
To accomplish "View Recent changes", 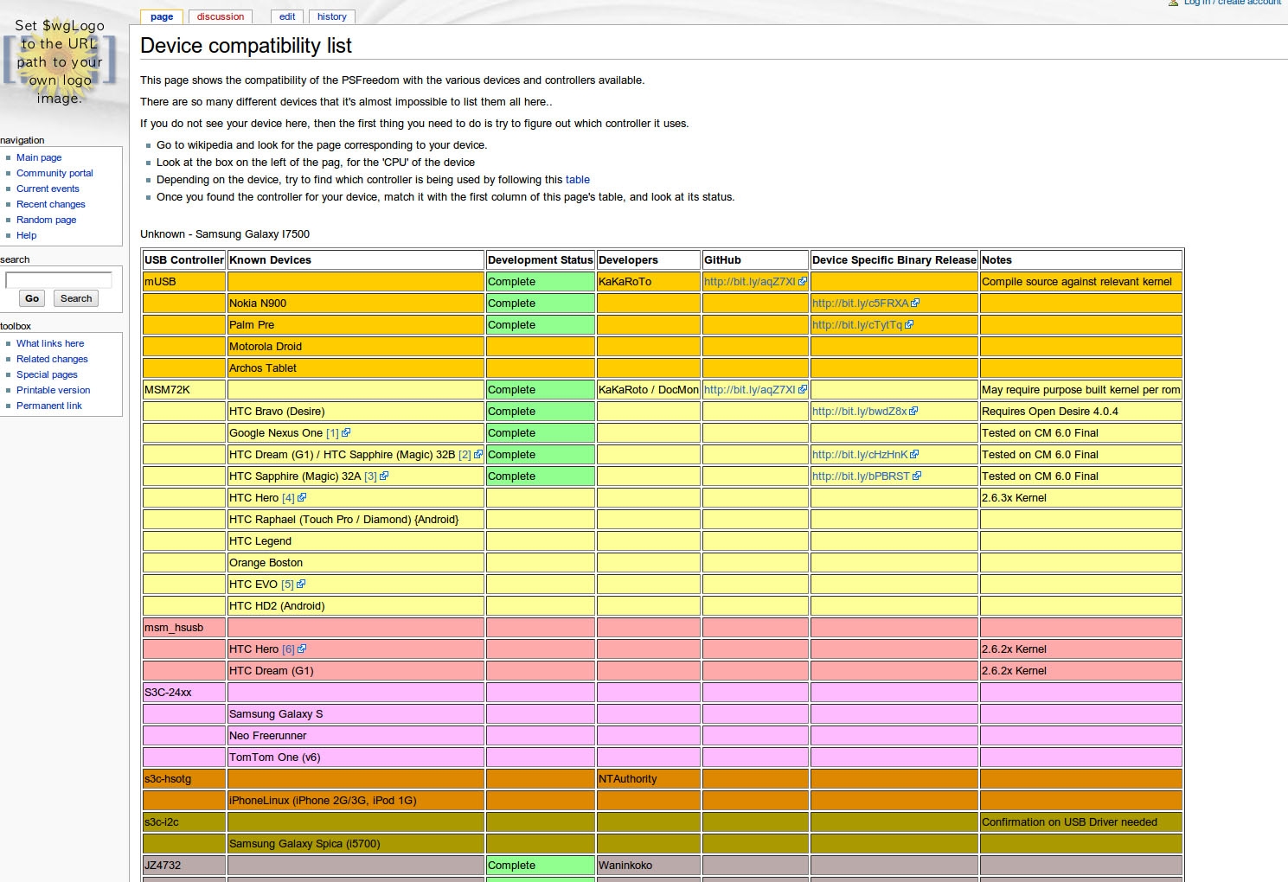I will (x=51, y=204).
